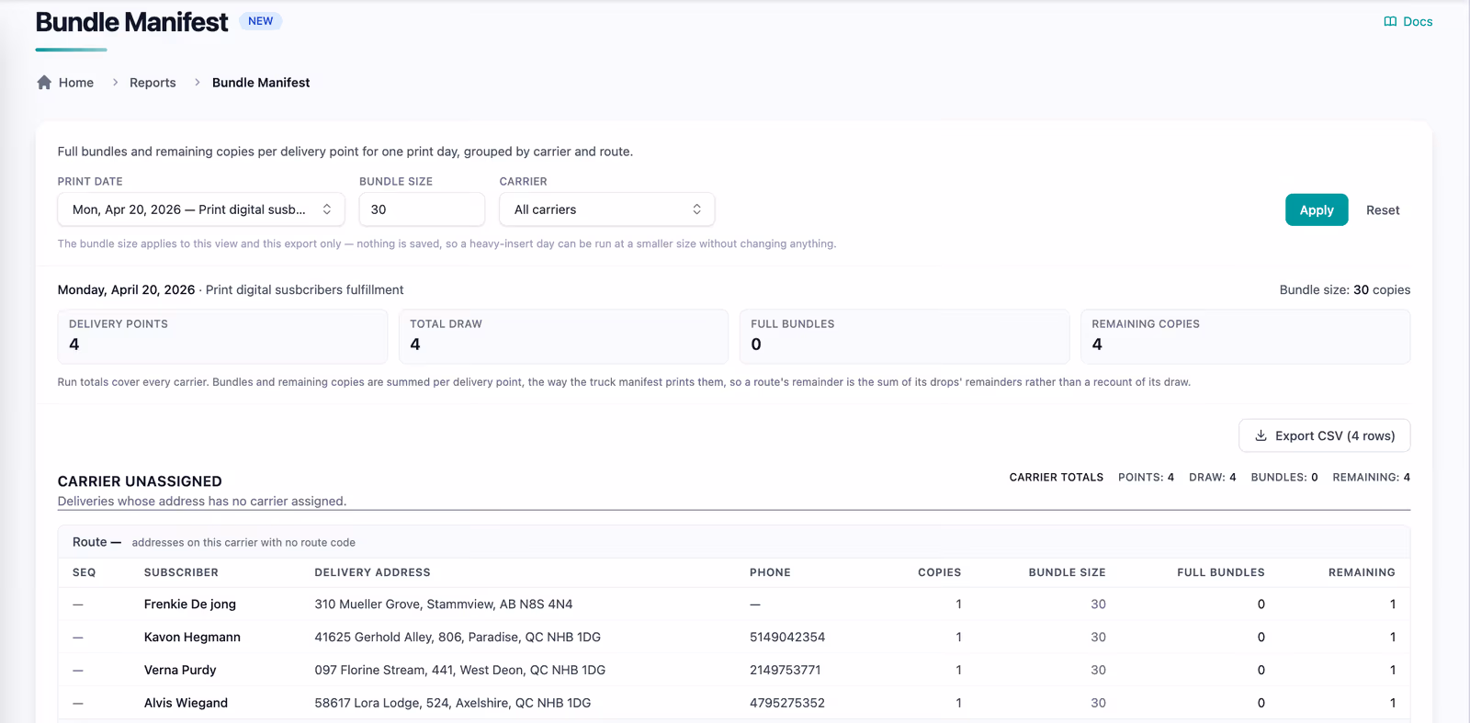
Task: Click the Remaining Copies summary card
Action: 1245,336
